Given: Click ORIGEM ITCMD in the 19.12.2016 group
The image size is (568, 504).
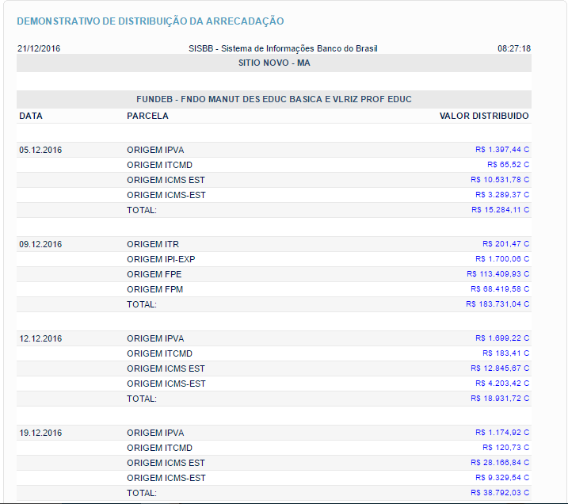Looking at the screenshot, I should tap(159, 448).
